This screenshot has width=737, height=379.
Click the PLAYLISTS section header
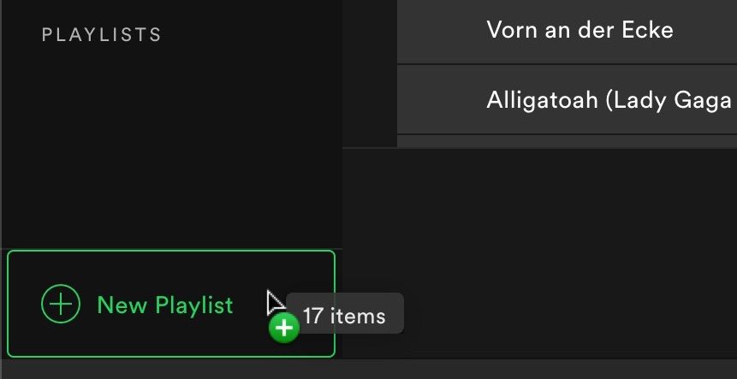tap(102, 35)
